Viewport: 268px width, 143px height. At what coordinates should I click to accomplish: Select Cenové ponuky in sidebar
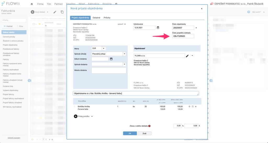9,37
